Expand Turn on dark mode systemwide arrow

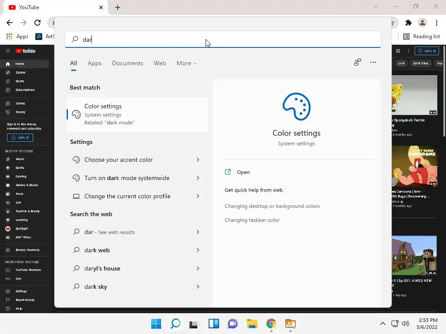[x=198, y=178]
